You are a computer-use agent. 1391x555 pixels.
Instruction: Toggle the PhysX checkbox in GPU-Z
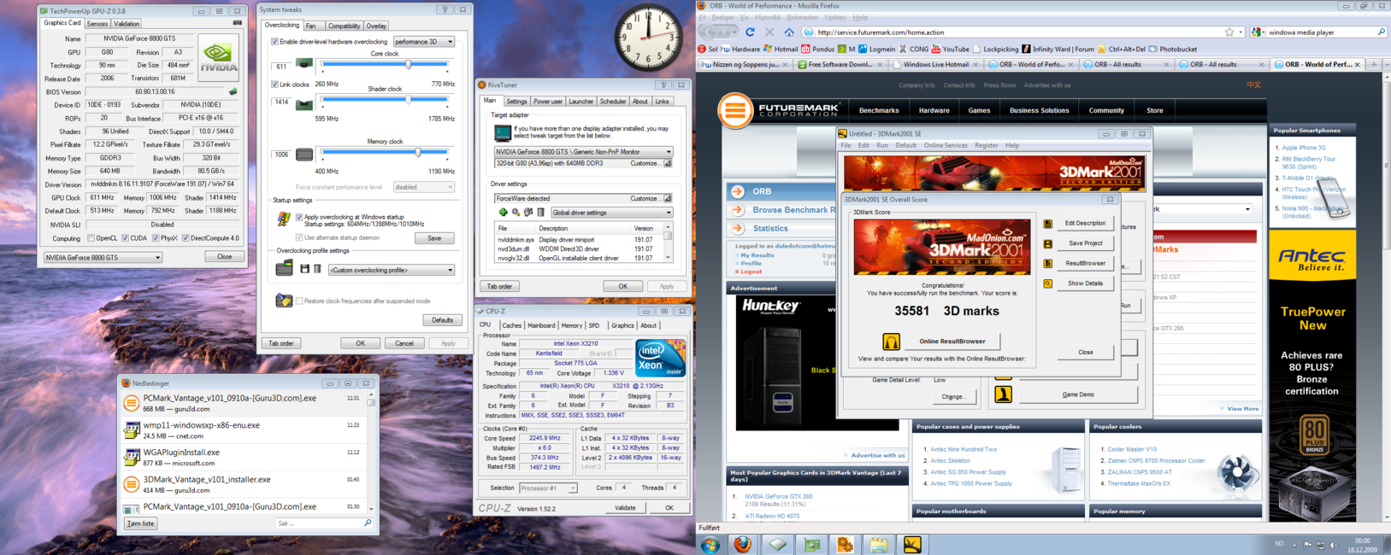[x=156, y=238]
